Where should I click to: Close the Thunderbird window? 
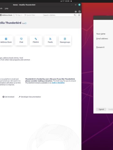pos(79,5)
